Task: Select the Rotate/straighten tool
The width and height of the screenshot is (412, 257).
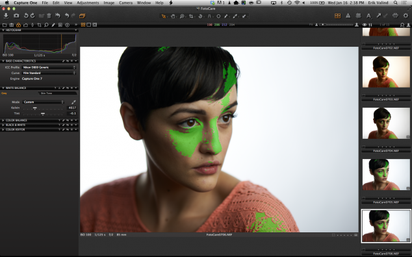Action: coord(200,16)
